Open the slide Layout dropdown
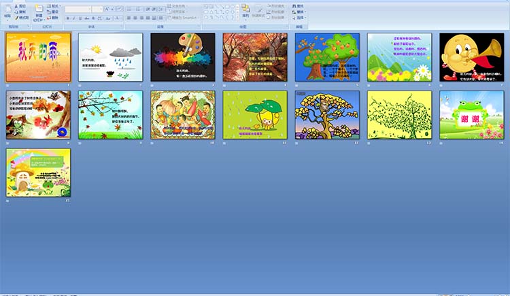 (x=54, y=6)
